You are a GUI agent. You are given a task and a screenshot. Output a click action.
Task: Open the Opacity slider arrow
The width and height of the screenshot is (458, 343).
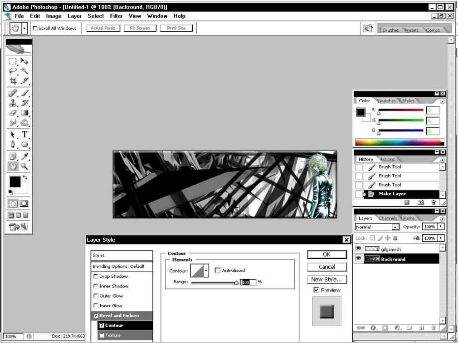coord(441,226)
